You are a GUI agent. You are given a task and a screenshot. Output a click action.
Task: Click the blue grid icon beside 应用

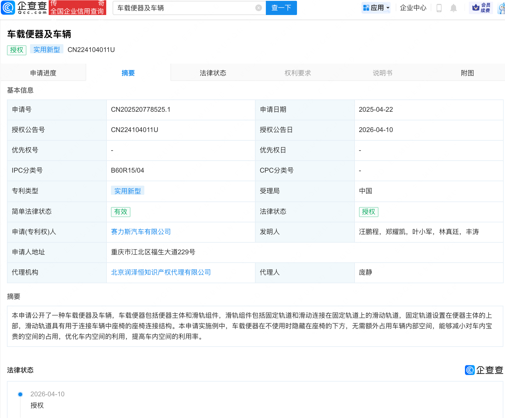[x=366, y=8]
